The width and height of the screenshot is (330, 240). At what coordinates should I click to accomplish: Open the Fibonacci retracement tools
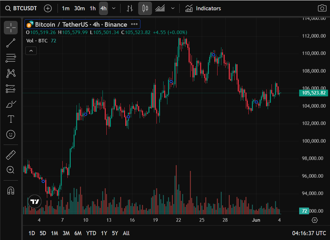pyautogui.click(x=11, y=58)
